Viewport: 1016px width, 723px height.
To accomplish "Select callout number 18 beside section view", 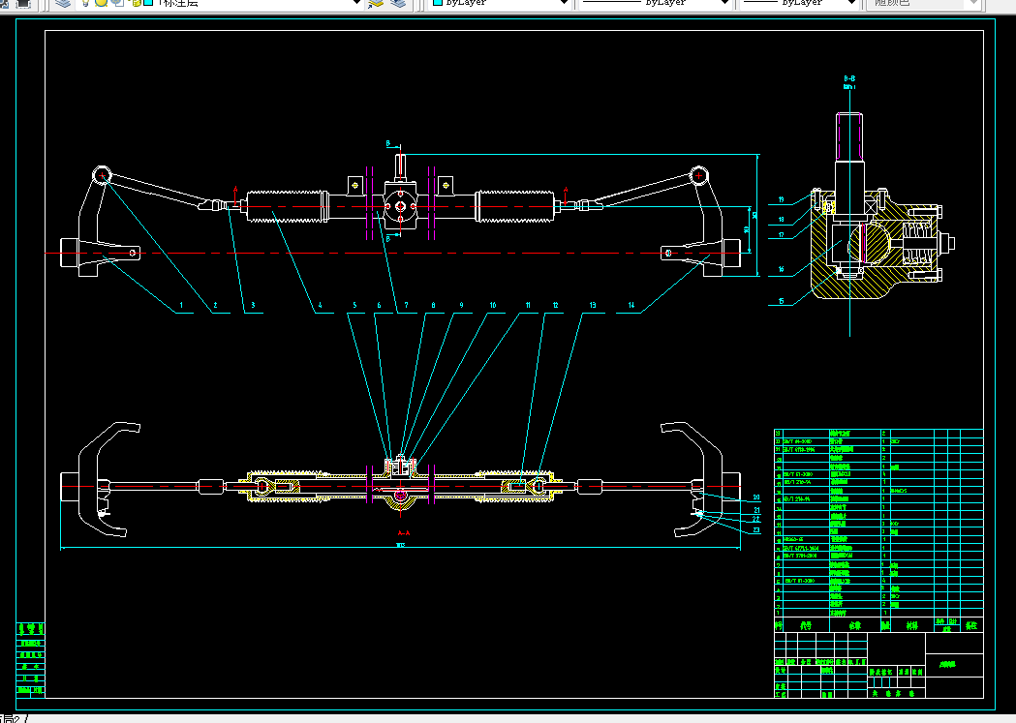I will click(782, 220).
